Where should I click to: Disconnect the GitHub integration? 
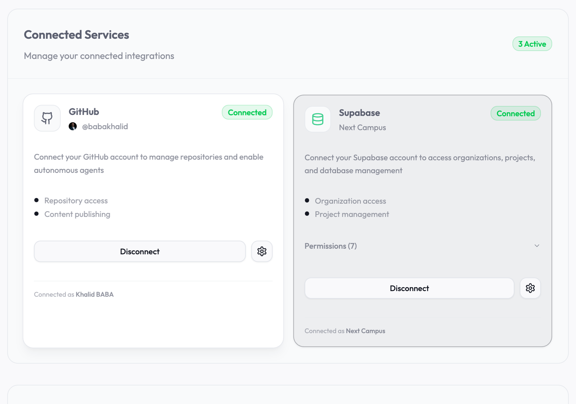(x=140, y=251)
